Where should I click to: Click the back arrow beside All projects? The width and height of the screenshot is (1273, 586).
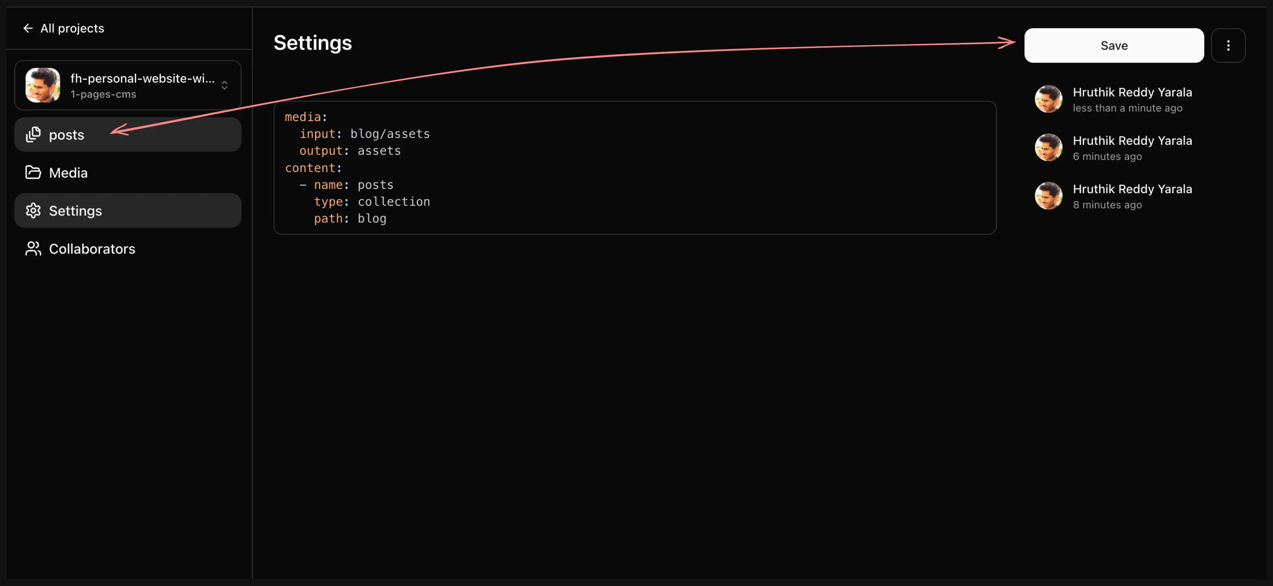28,28
